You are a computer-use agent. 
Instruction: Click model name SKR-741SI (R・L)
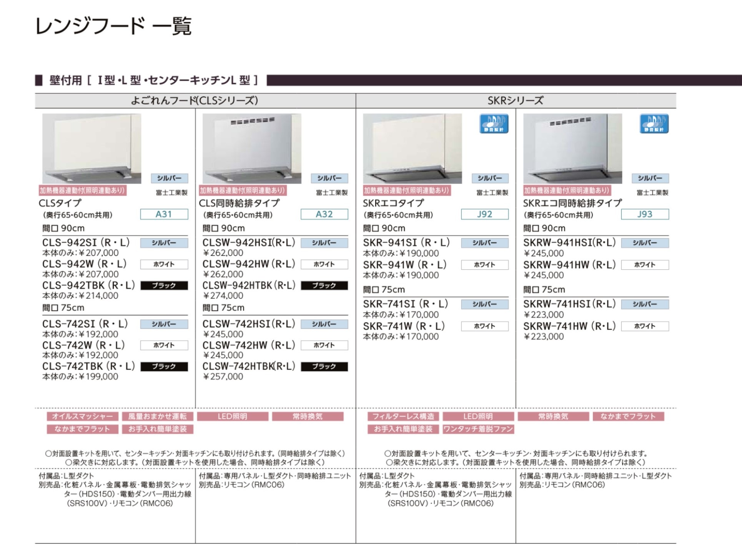tap(406, 304)
